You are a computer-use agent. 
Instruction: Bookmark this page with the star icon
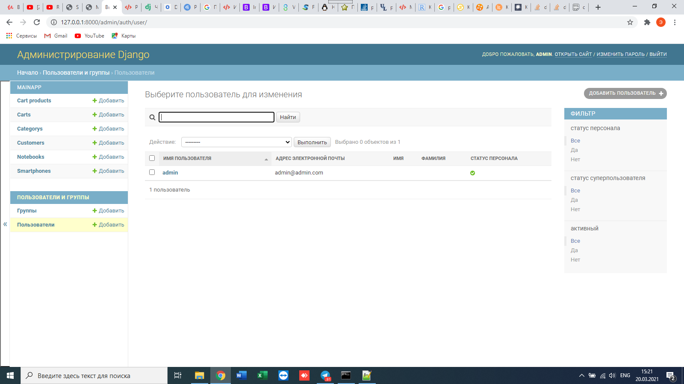[630, 22]
